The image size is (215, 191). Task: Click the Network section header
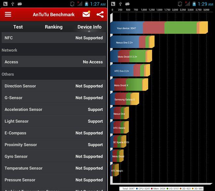(9, 50)
